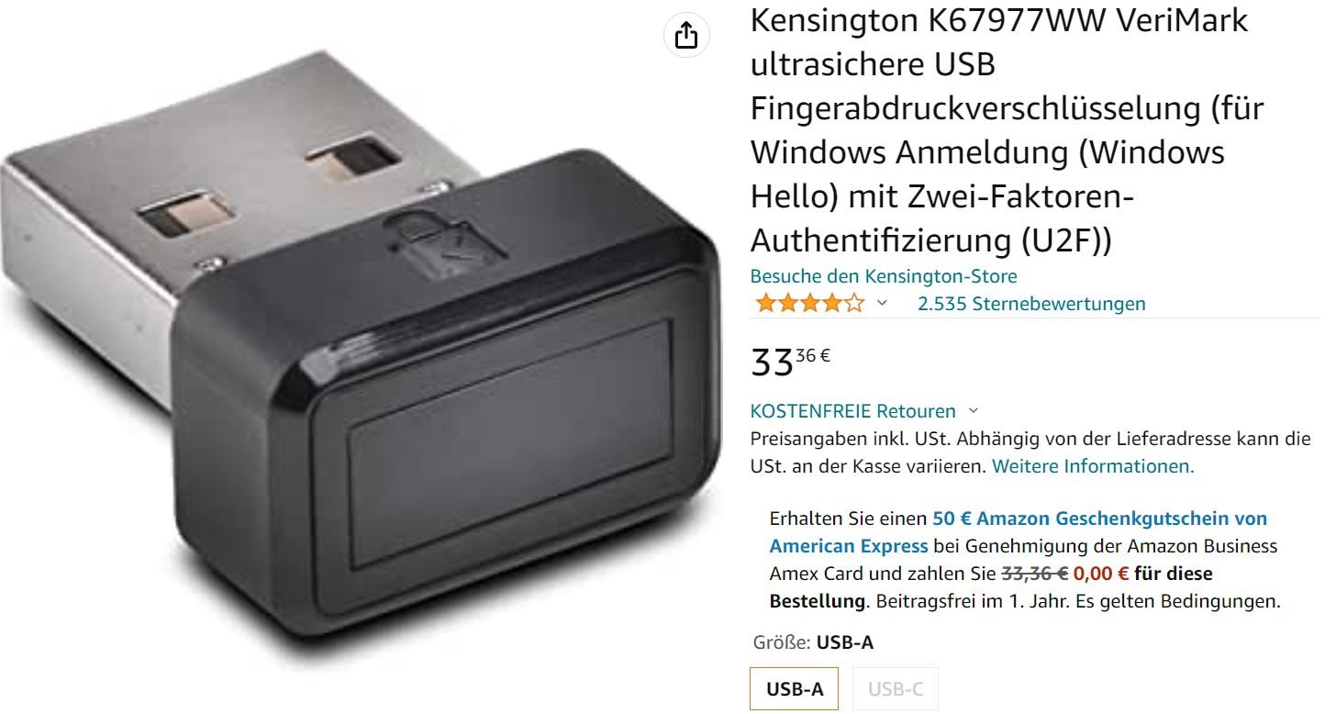Click the KOSTENFREIE Retouren link
The image size is (1336, 714).
(852, 411)
